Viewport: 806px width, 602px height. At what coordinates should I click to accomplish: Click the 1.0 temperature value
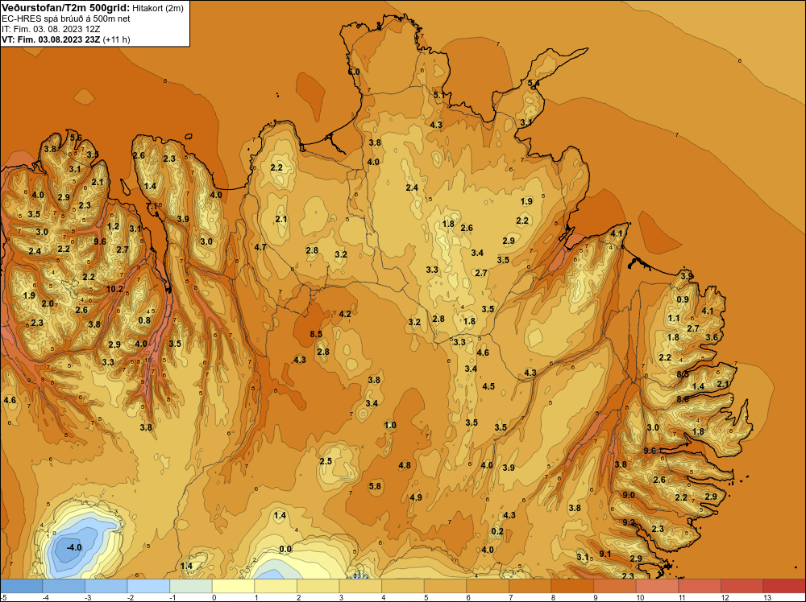pos(390,425)
